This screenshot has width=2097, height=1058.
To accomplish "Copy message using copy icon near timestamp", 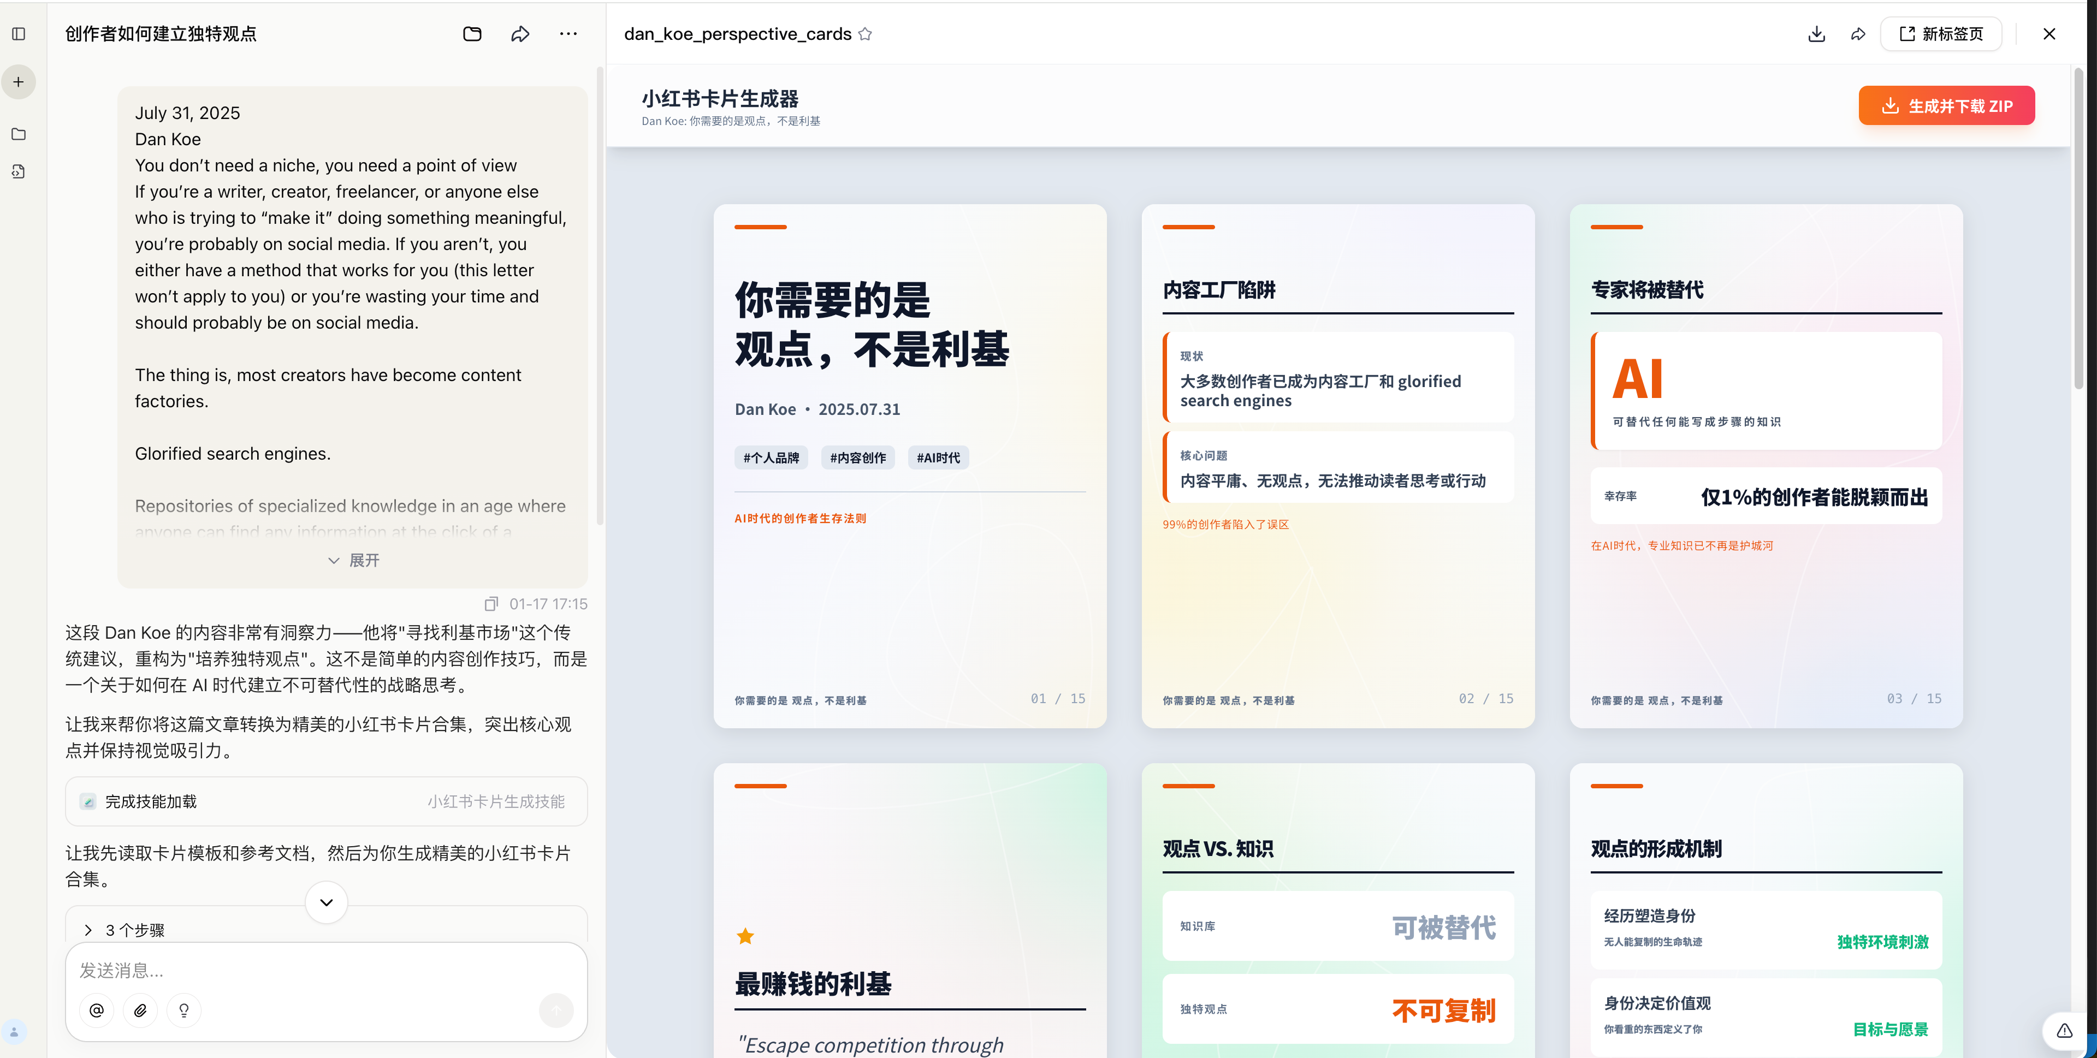I will point(491,604).
